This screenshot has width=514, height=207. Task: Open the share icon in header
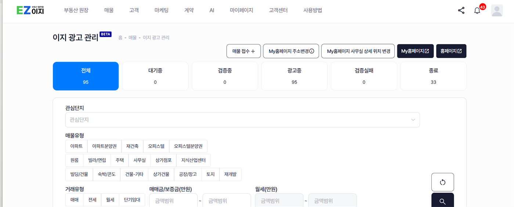[x=461, y=11]
